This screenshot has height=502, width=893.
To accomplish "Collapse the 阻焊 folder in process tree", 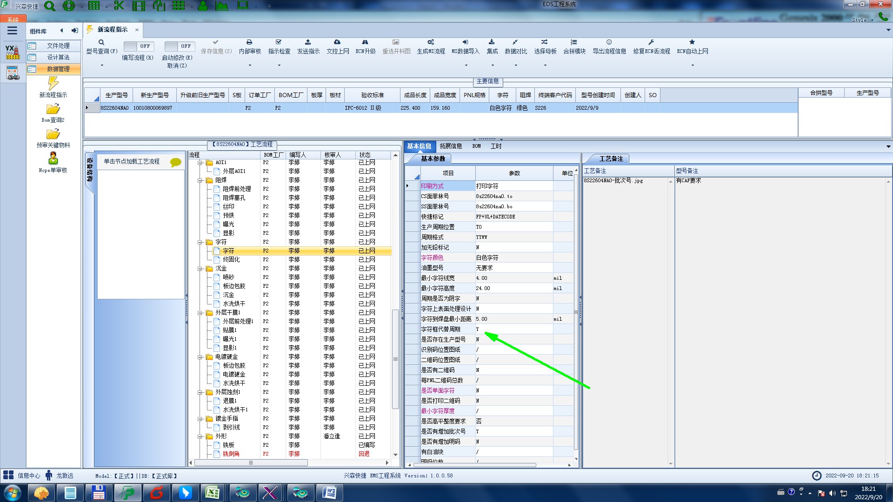I will click(200, 180).
